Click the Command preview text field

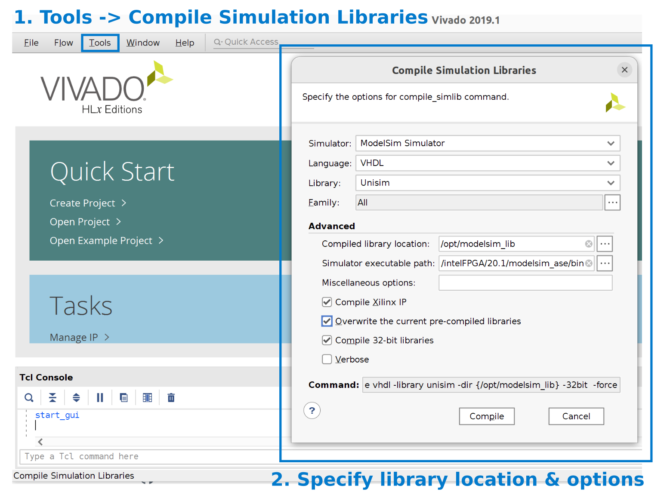tap(491, 385)
